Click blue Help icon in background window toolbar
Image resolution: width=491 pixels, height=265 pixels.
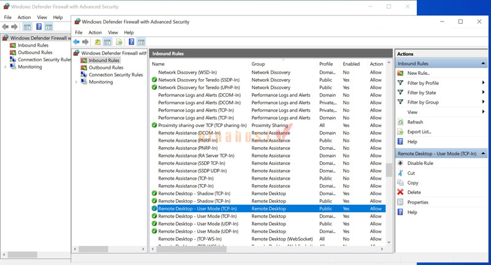[x=39, y=26]
